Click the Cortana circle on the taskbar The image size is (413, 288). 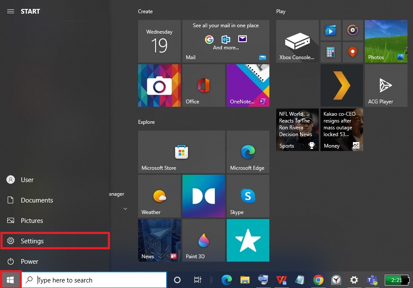tap(177, 280)
